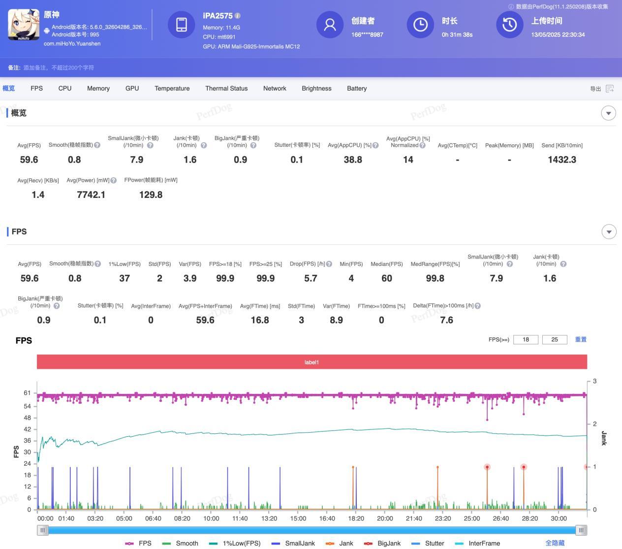Click the notes input field
The height and width of the screenshot is (549, 622).
point(59,68)
